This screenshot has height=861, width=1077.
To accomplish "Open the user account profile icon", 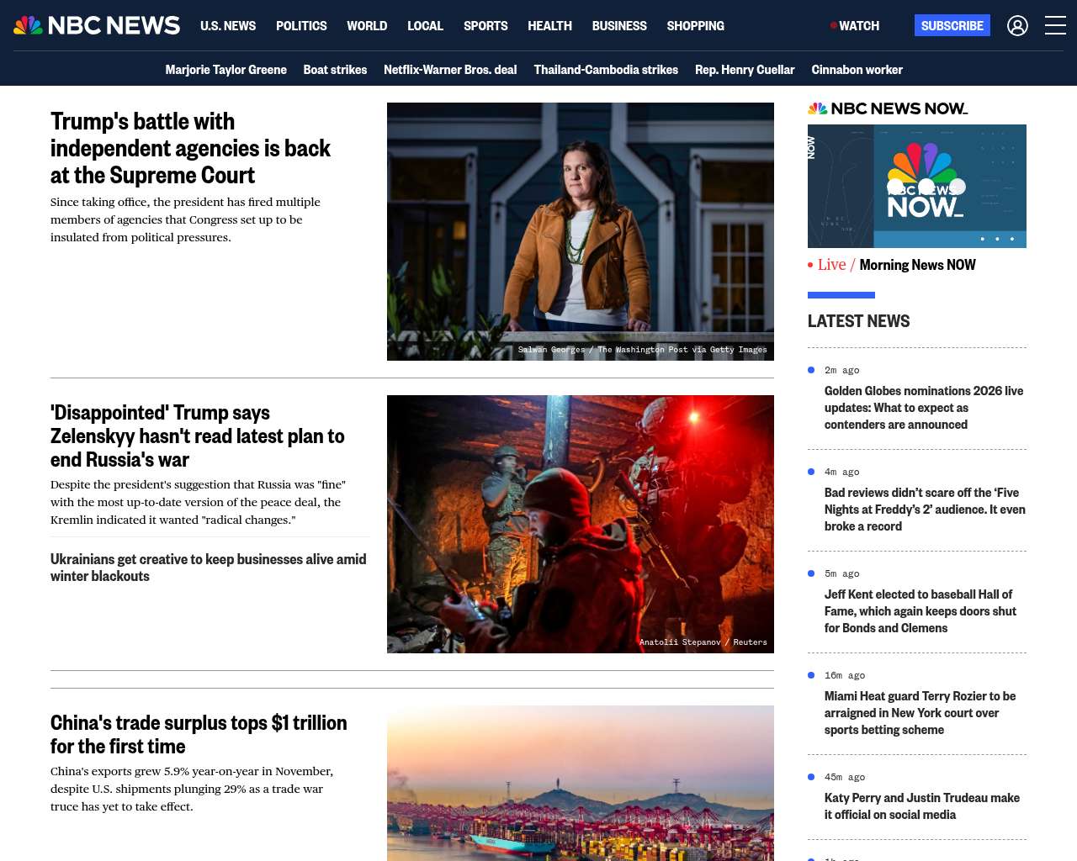I will 1017,26.
